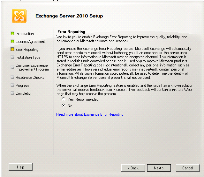Click the Yes (Recommended) option label
The width and height of the screenshot is (204, 177).
click(84, 99)
